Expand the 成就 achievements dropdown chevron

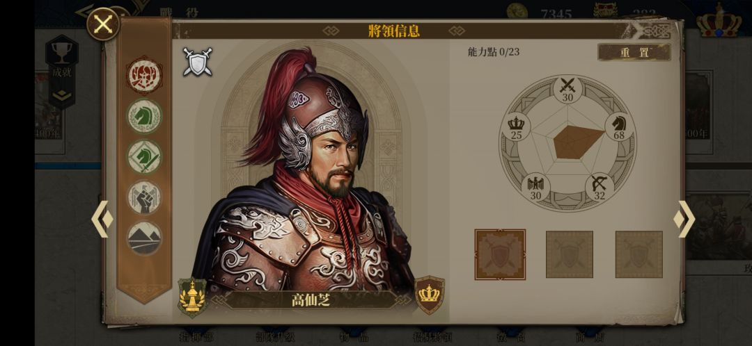(62, 96)
